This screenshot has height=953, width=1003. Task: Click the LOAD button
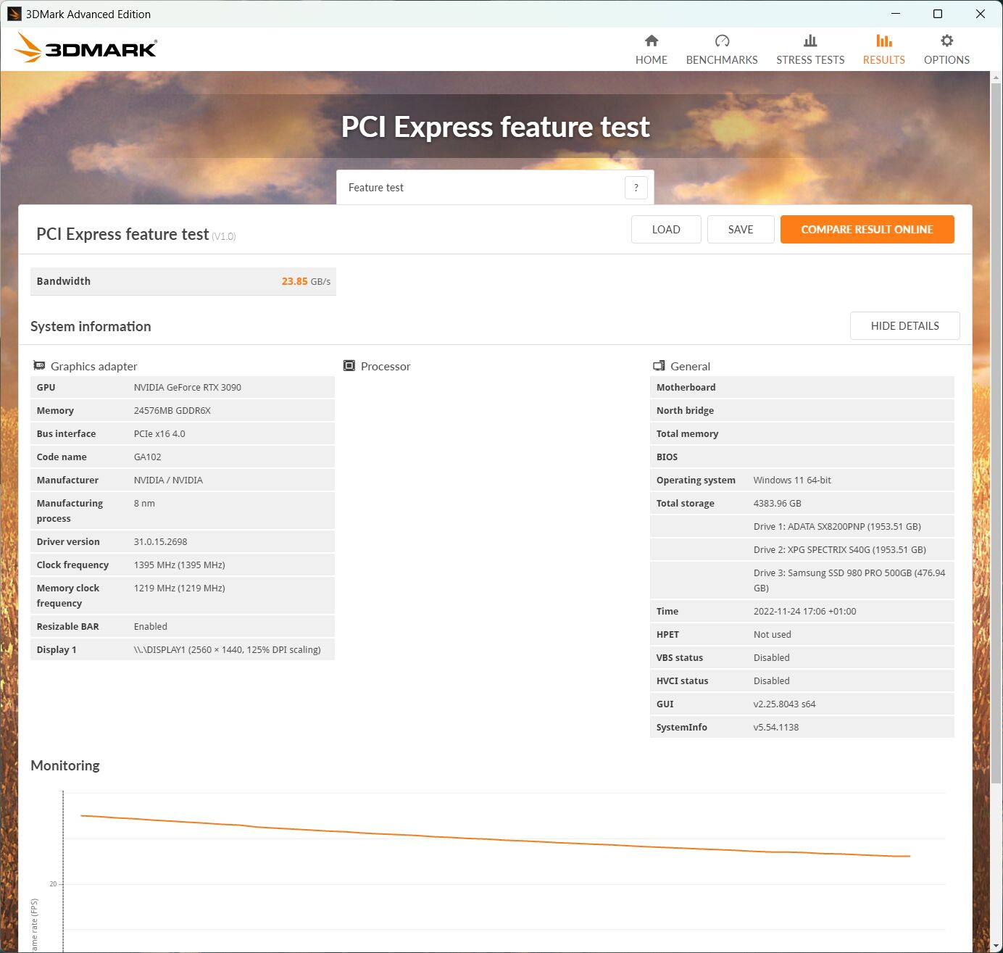point(666,230)
